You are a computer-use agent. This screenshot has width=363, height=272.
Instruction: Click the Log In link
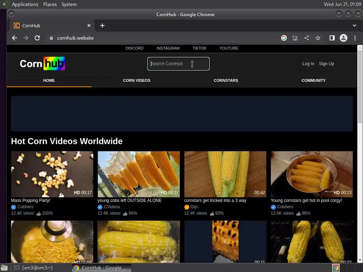[x=308, y=64]
